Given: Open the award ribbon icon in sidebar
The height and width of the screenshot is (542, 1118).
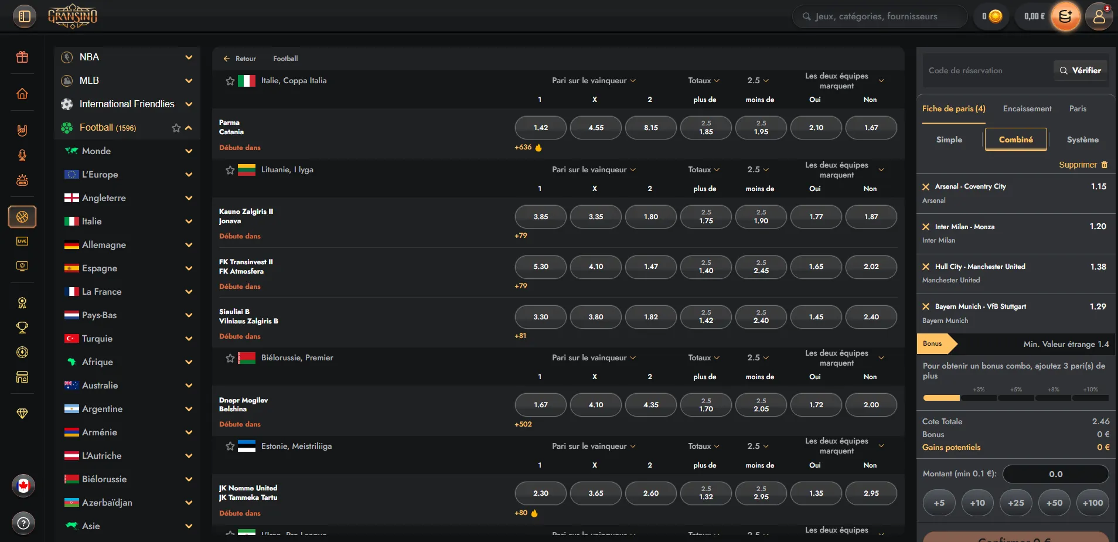Looking at the screenshot, I should [x=22, y=303].
